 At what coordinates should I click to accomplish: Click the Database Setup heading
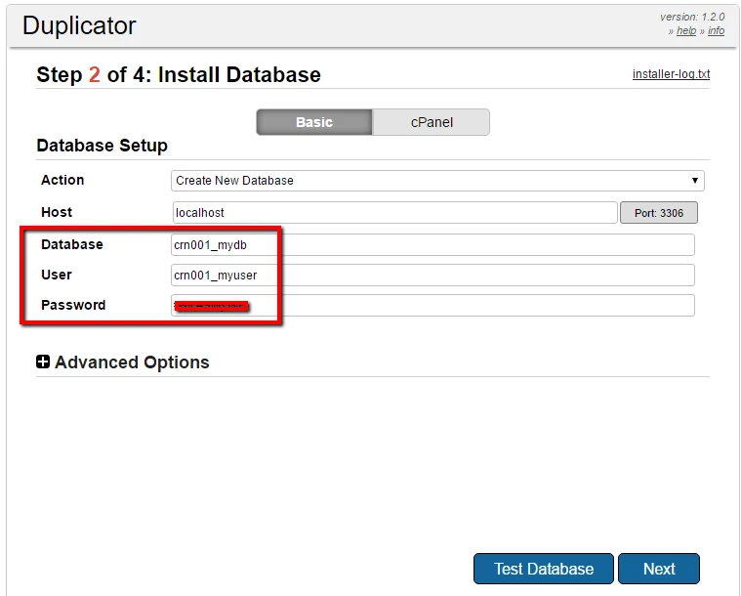tap(103, 146)
